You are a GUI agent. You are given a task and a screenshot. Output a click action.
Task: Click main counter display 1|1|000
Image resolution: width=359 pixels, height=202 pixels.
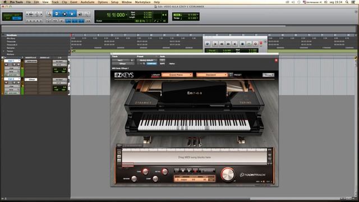tap(116, 15)
